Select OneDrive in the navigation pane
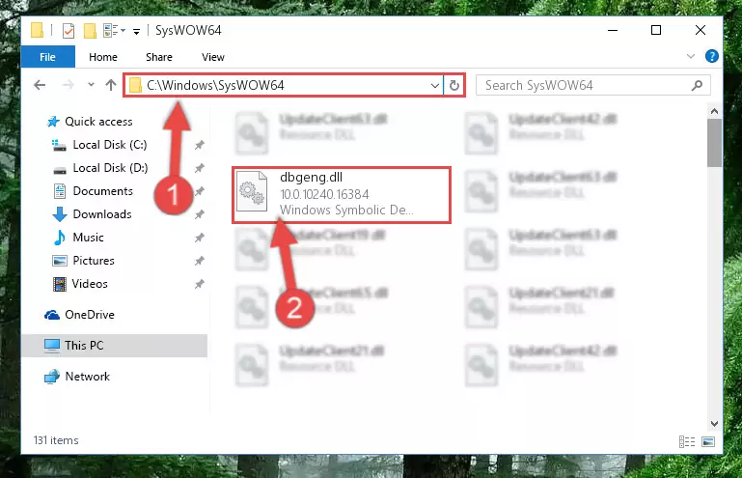742x478 pixels. (x=90, y=315)
